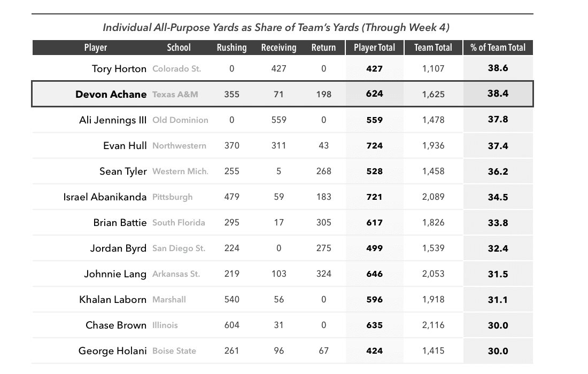Click the Team Total column header
Screen dimensions: 588x374
point(433,48)
